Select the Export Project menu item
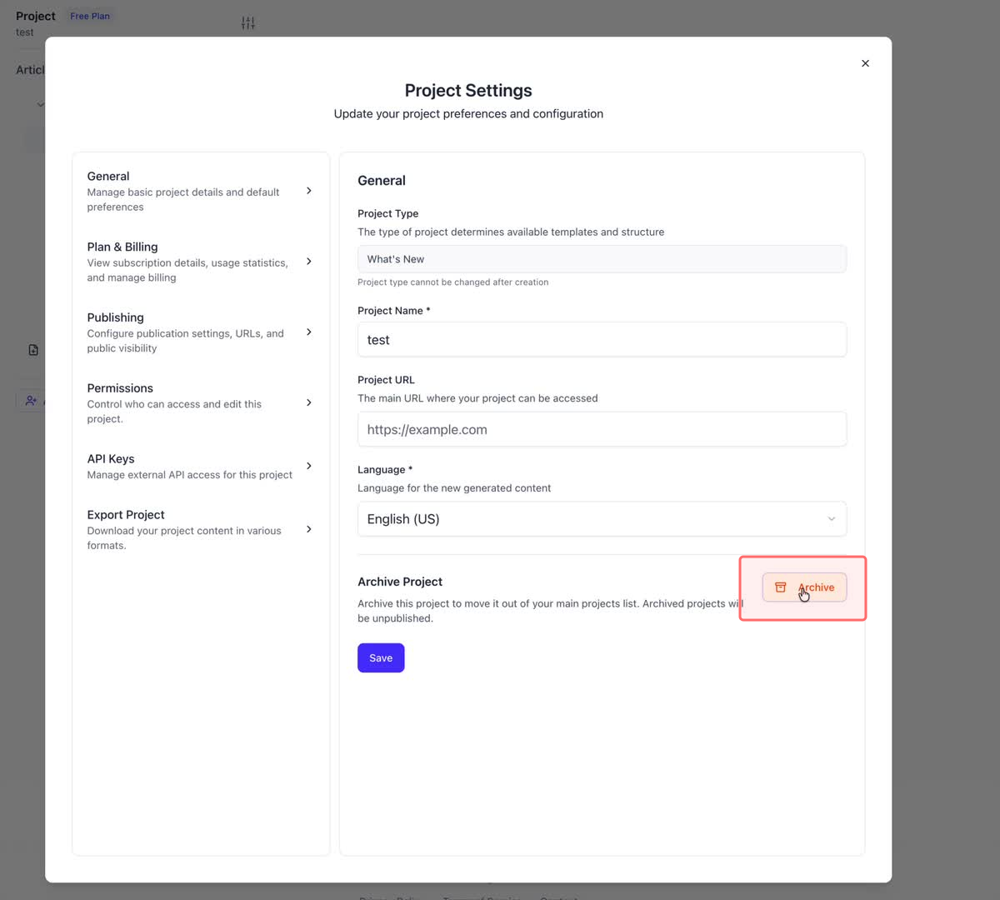 [x=190, y=529]
